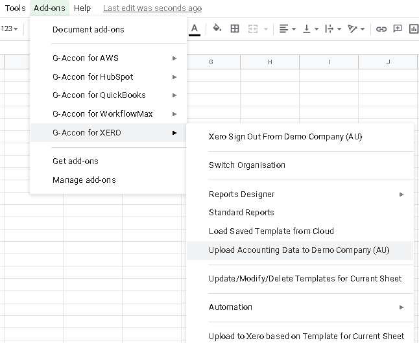Click the text color icon

(195, 29)
